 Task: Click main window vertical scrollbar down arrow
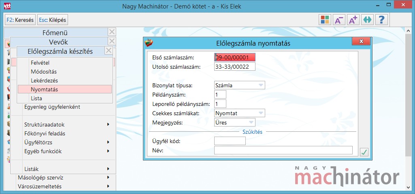pos(409,187)
